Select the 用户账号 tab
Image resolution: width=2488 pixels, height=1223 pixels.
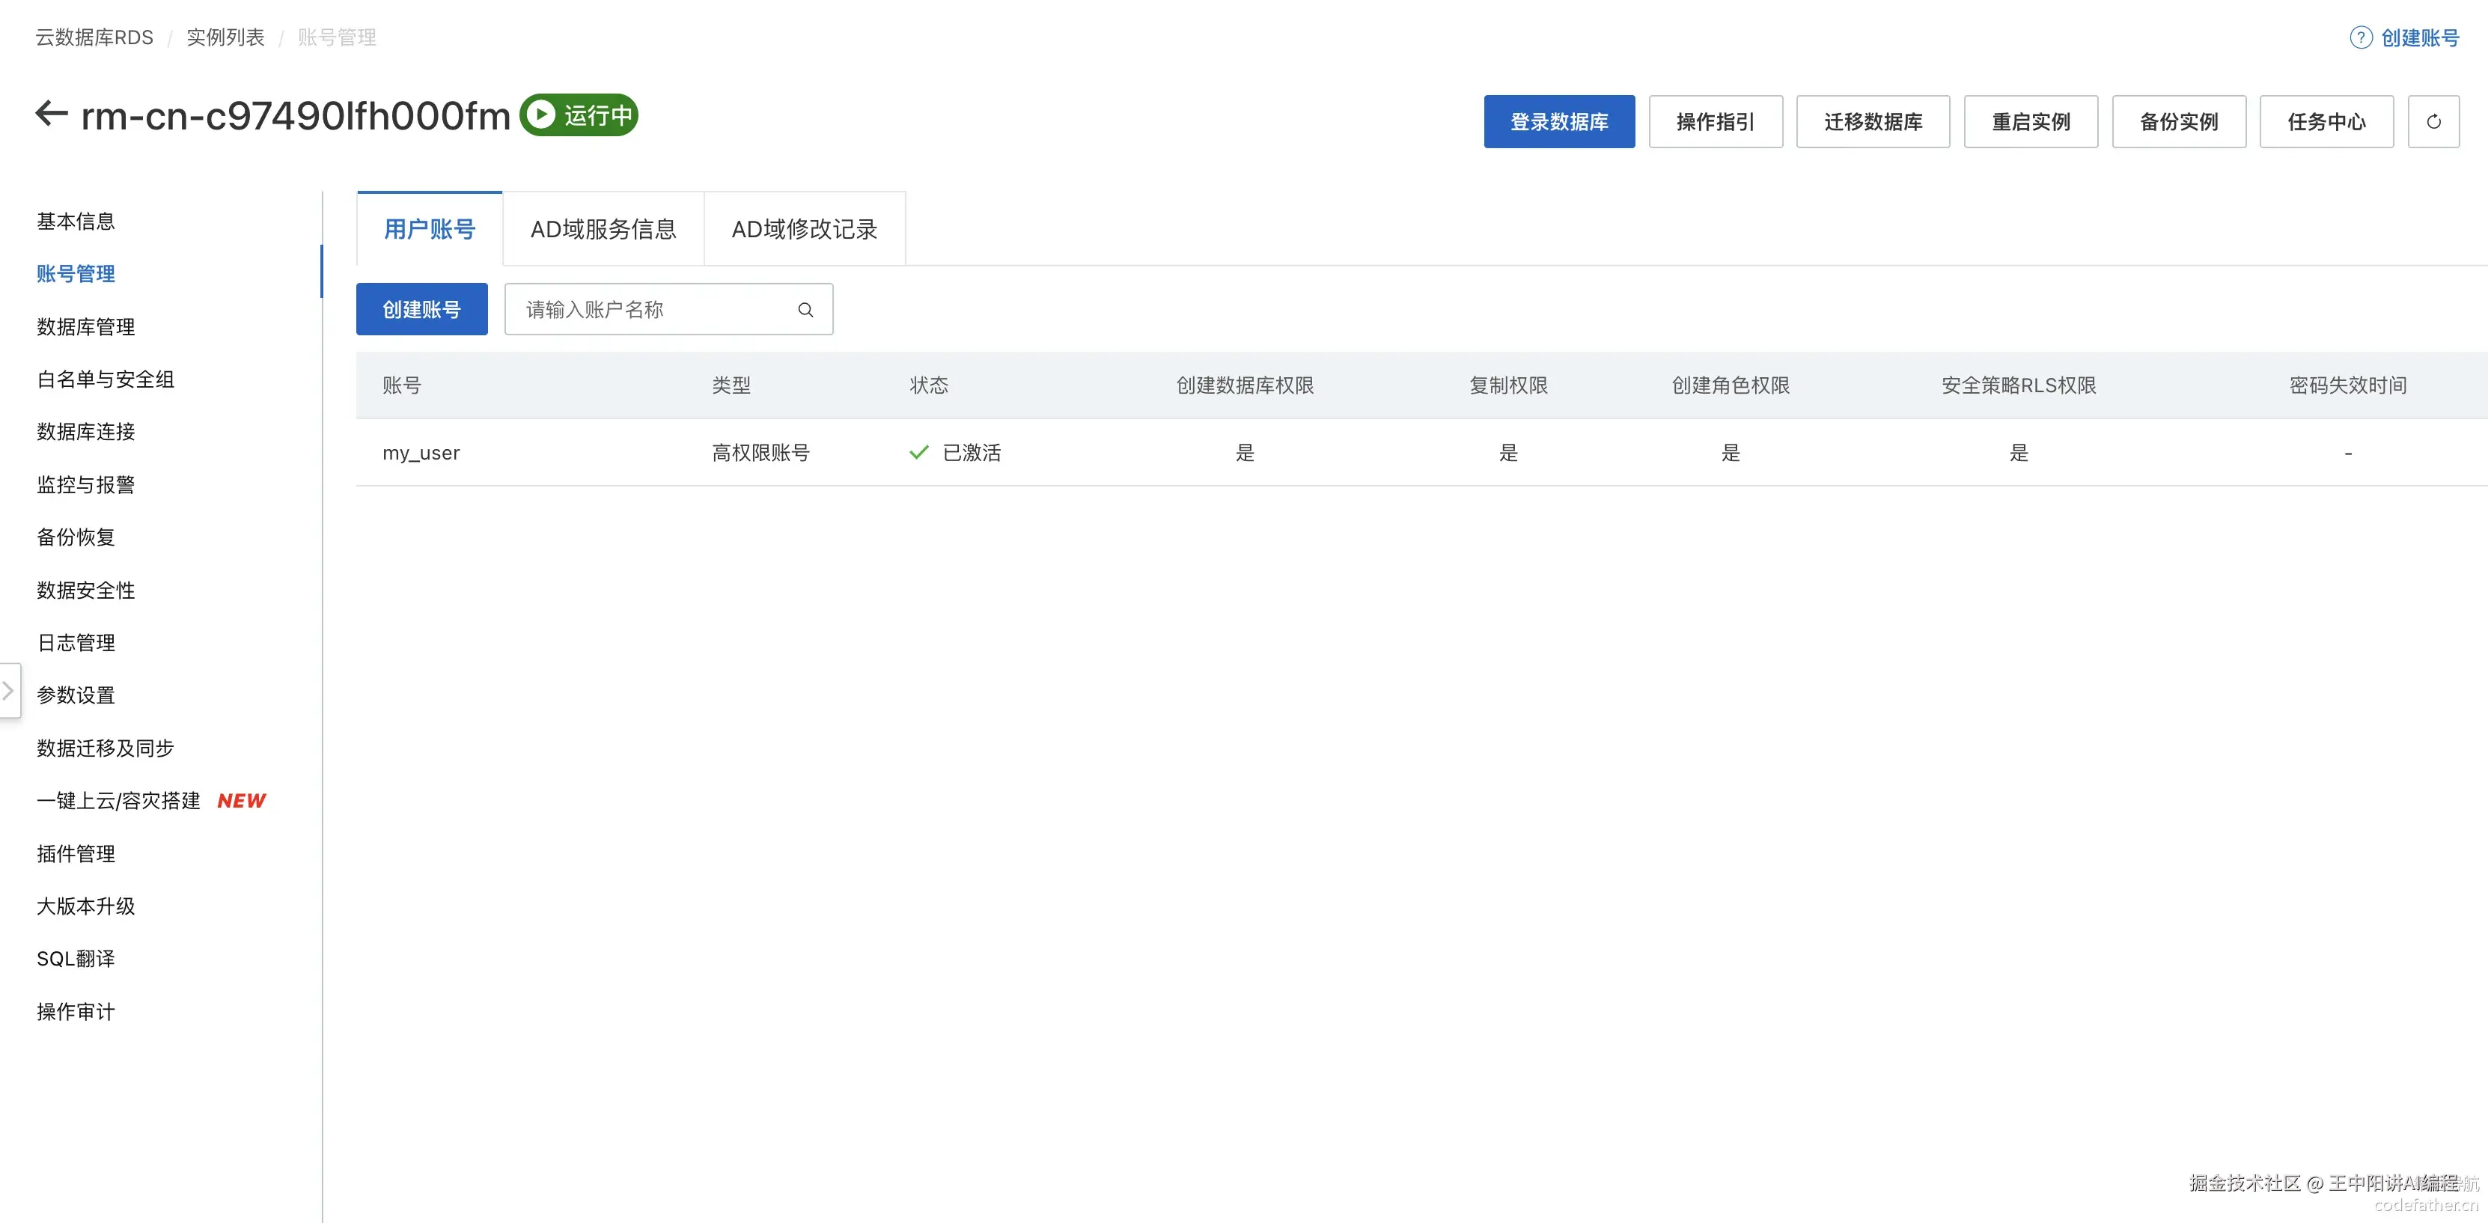coord(429,229)
